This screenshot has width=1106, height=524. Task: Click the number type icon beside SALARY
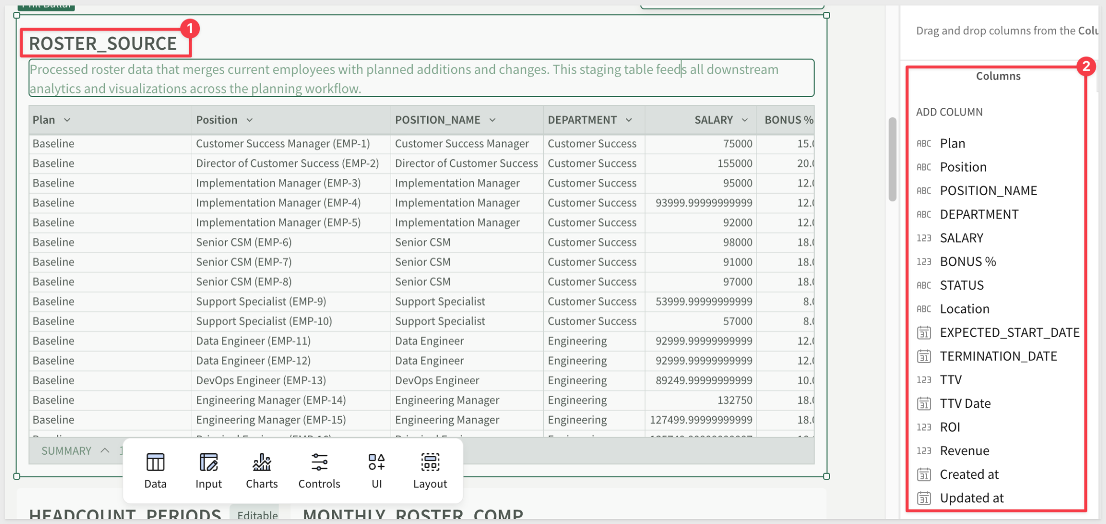coord(924,238)
